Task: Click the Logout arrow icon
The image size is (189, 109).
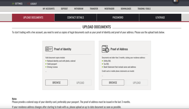Action: [28, 4]
